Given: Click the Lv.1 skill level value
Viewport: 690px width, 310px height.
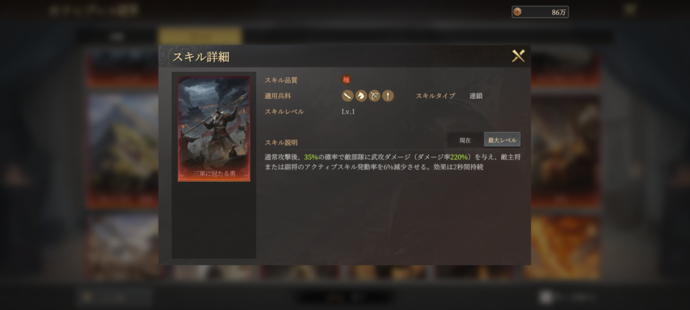Looking at the screenshot, I should pos(348,112).
